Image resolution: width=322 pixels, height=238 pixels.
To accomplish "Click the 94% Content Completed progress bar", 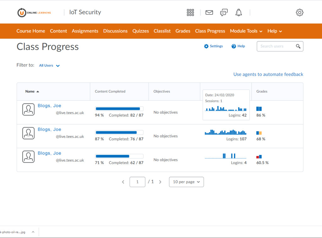I will (119, 108).
